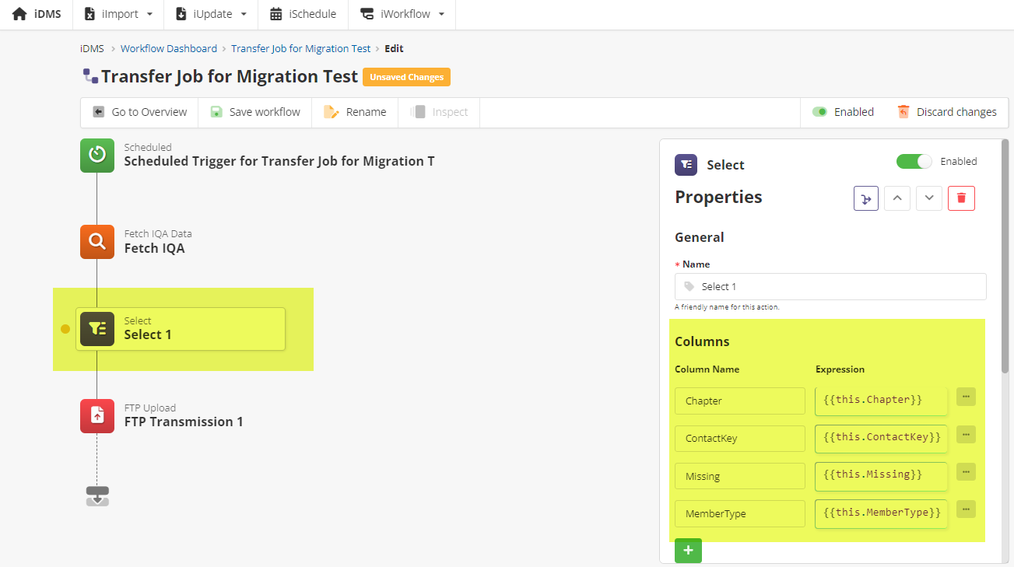
Task: Expand the iUpdate dropdown menu
Action: tap(212, 14)
